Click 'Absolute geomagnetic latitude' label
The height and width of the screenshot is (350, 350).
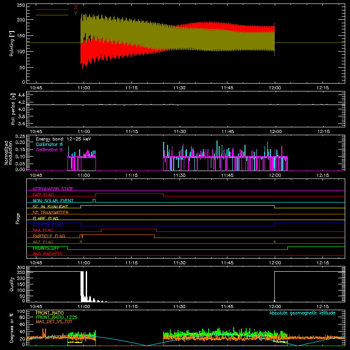click(302, 313)
